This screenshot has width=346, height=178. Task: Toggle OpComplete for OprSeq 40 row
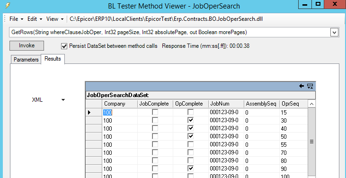pos(190,128)
